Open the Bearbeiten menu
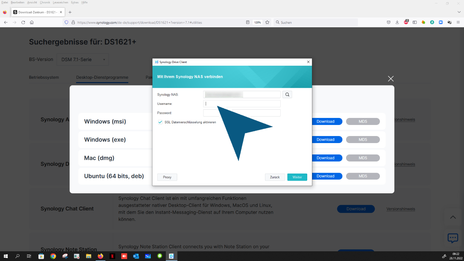This screenshot has width=464, height=261. (17, 2)
